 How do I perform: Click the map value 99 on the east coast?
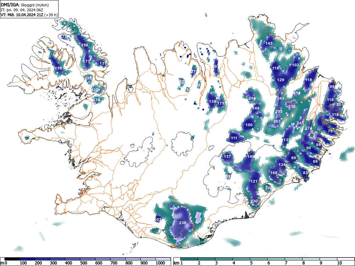(332, 87)
